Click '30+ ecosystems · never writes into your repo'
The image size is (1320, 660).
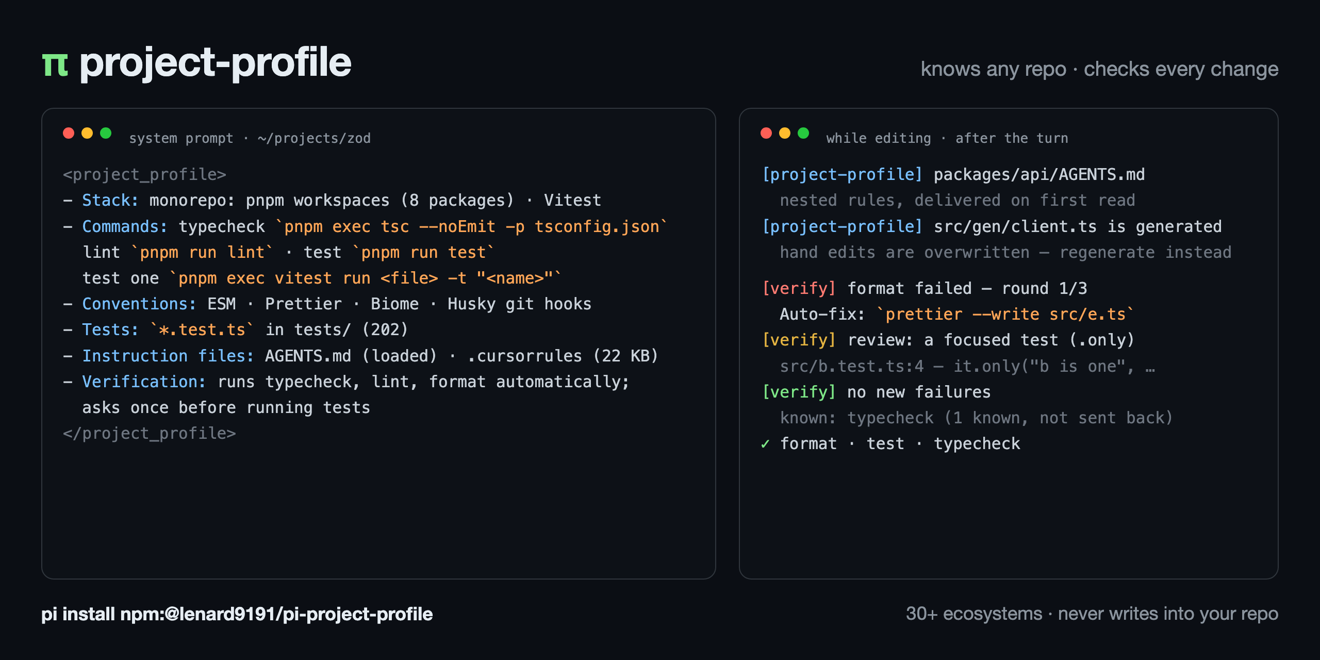(x=1092, y=614)
